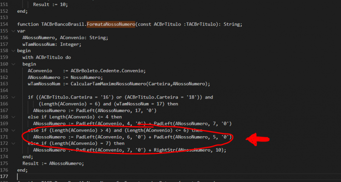341x182 pixels.
Task: Click line number 175 in gutter
Action: (x=4, y=163)
